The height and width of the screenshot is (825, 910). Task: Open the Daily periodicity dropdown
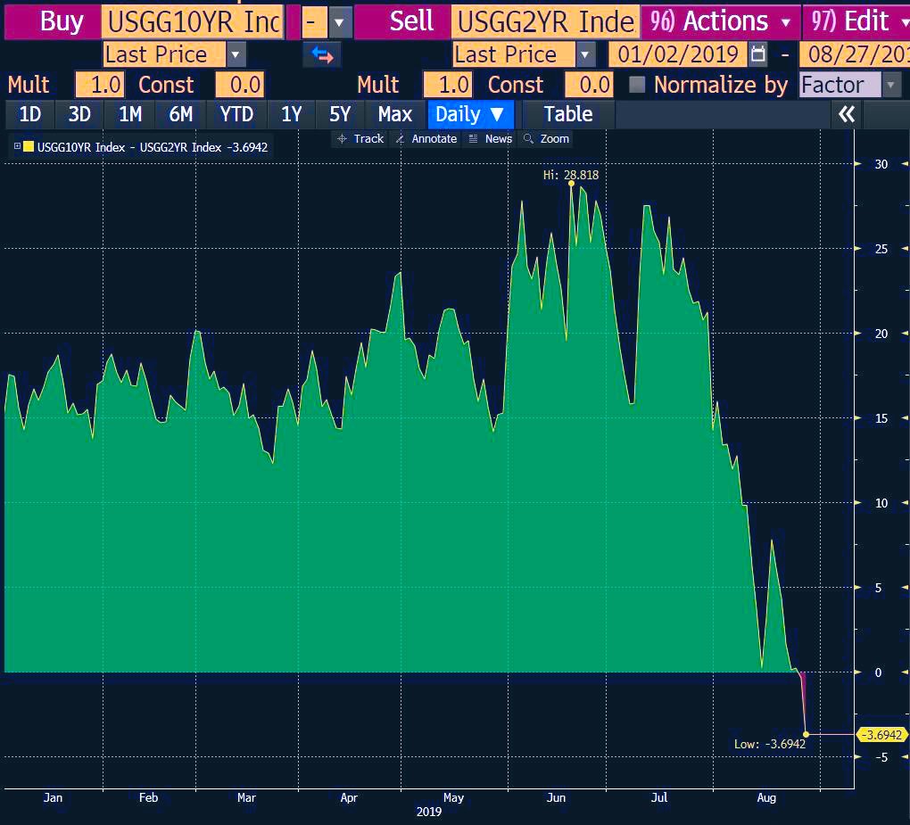click(470, 114)
